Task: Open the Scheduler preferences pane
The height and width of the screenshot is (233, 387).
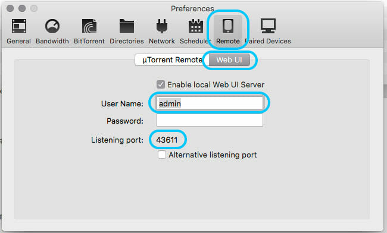Action: coord(195,32)
